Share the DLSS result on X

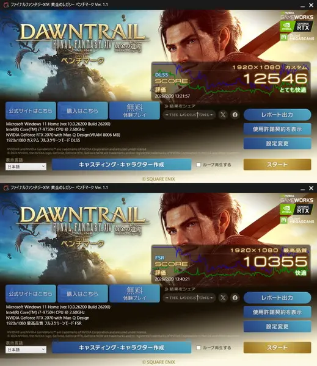pyautogui.click(x=223, y=115)
